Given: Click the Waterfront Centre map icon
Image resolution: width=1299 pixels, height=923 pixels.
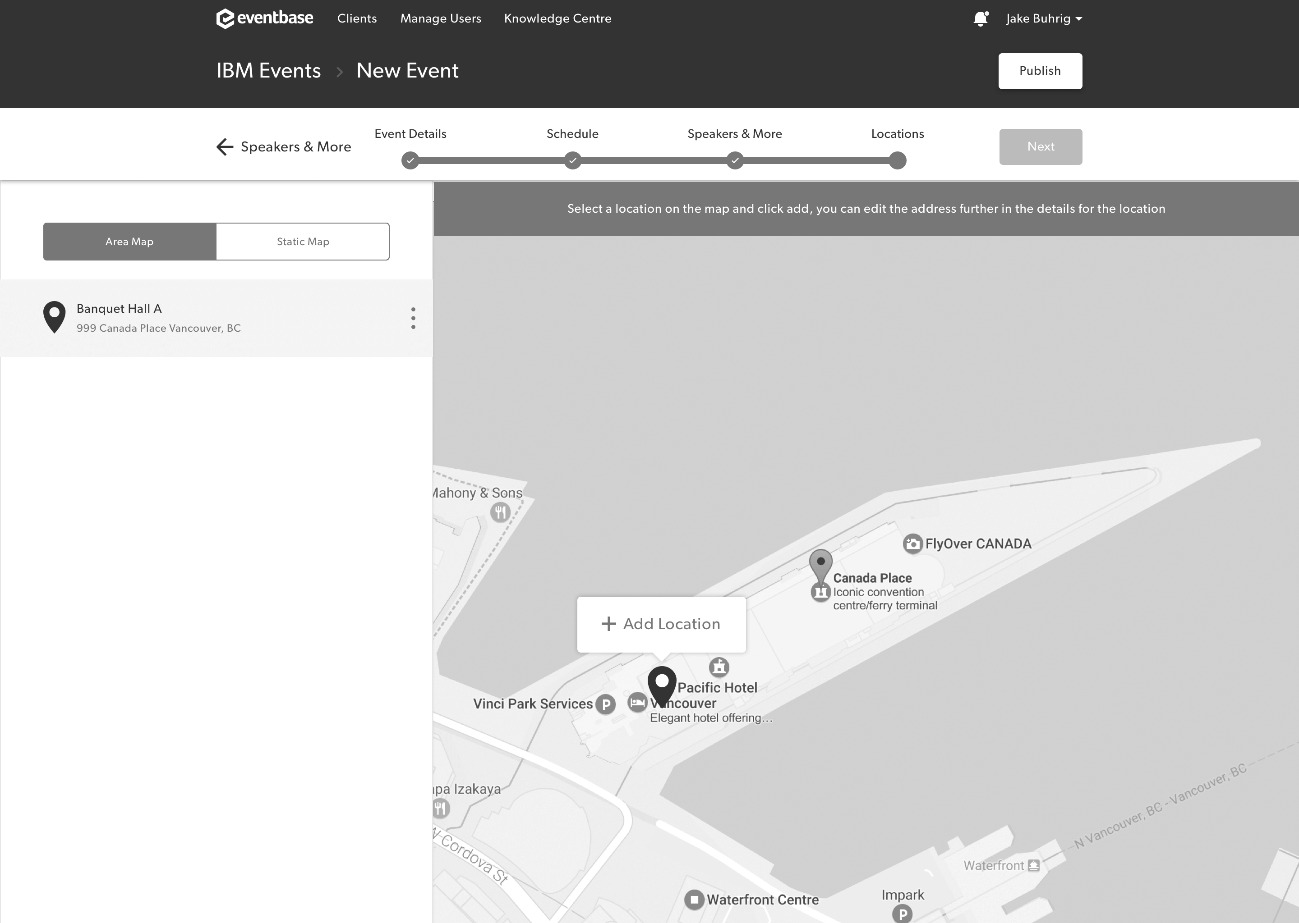Looking at the screenshot, I should [694, 900].
